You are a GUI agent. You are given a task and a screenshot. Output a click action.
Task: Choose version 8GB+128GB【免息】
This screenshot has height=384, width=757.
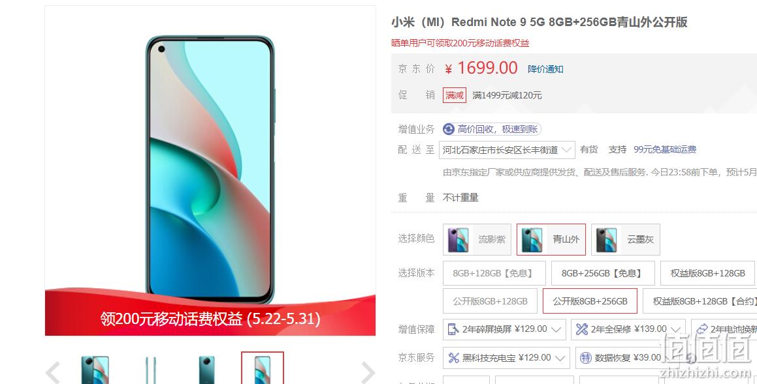(x=494, y=273)
